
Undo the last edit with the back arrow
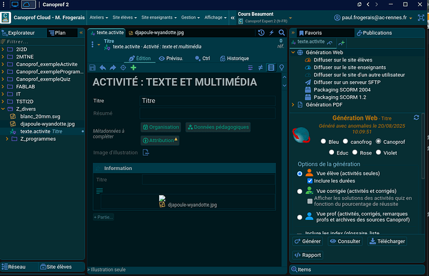[x=103, y=68]
